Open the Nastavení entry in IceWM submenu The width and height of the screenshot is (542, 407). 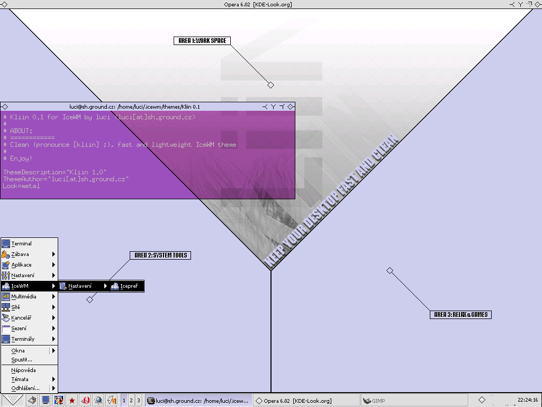(x=84, y=286)
